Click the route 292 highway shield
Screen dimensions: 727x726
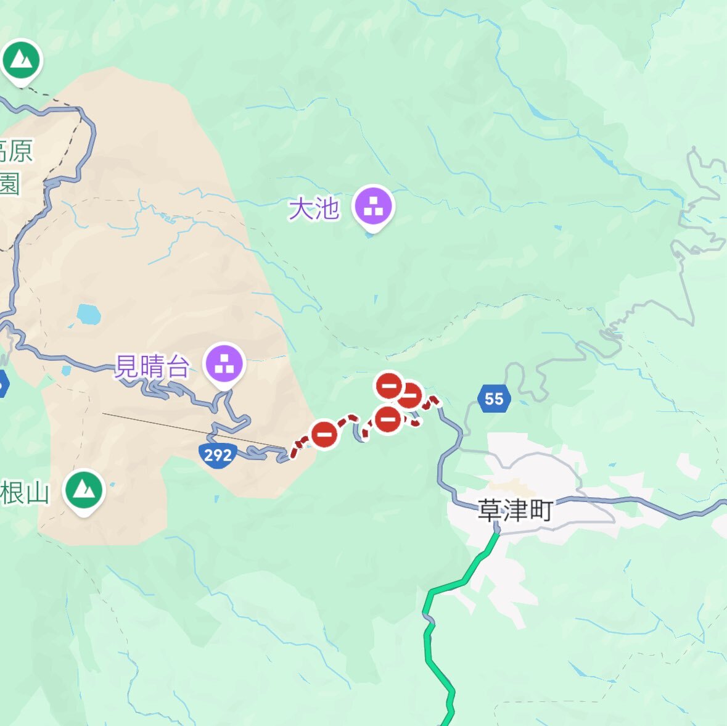point(218,455)
